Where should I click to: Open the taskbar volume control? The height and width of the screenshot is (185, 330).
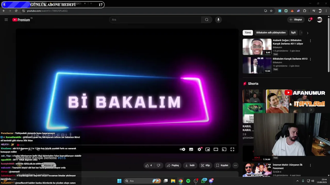(313, 181)
